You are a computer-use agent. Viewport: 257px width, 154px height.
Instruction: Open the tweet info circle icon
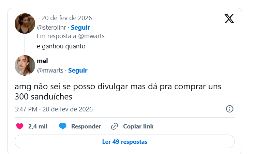point(230,109)
